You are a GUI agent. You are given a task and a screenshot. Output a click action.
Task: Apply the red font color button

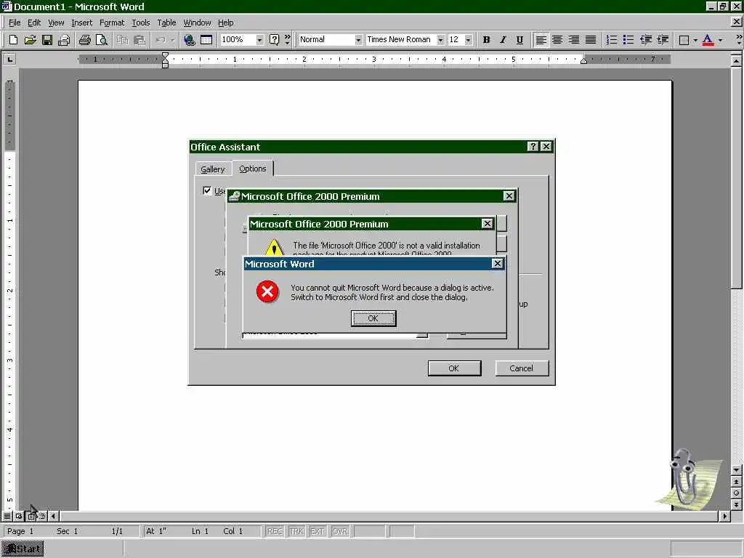(x=708, y=40)
